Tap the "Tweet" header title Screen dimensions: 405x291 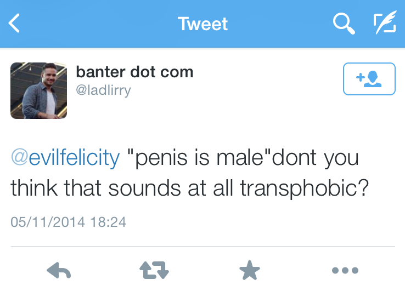tap(203, 24)
